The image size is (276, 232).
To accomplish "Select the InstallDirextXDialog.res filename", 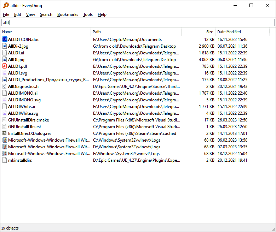I will [30, 133].
